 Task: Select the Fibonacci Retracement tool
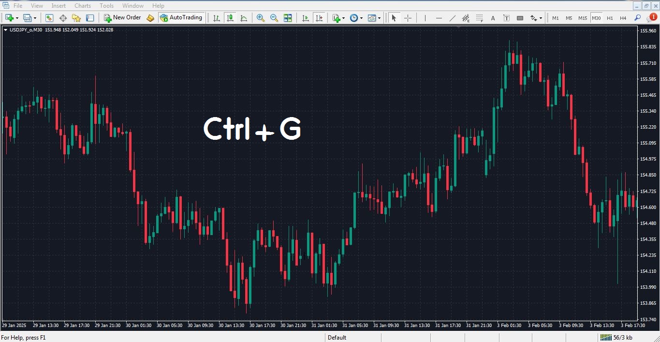click(479, 18)
